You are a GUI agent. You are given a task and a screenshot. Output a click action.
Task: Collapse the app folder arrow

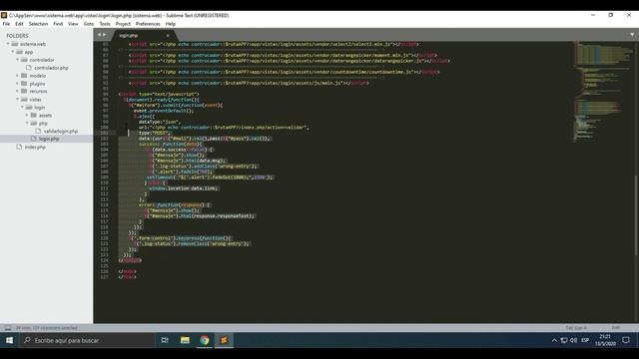[13, 52]
